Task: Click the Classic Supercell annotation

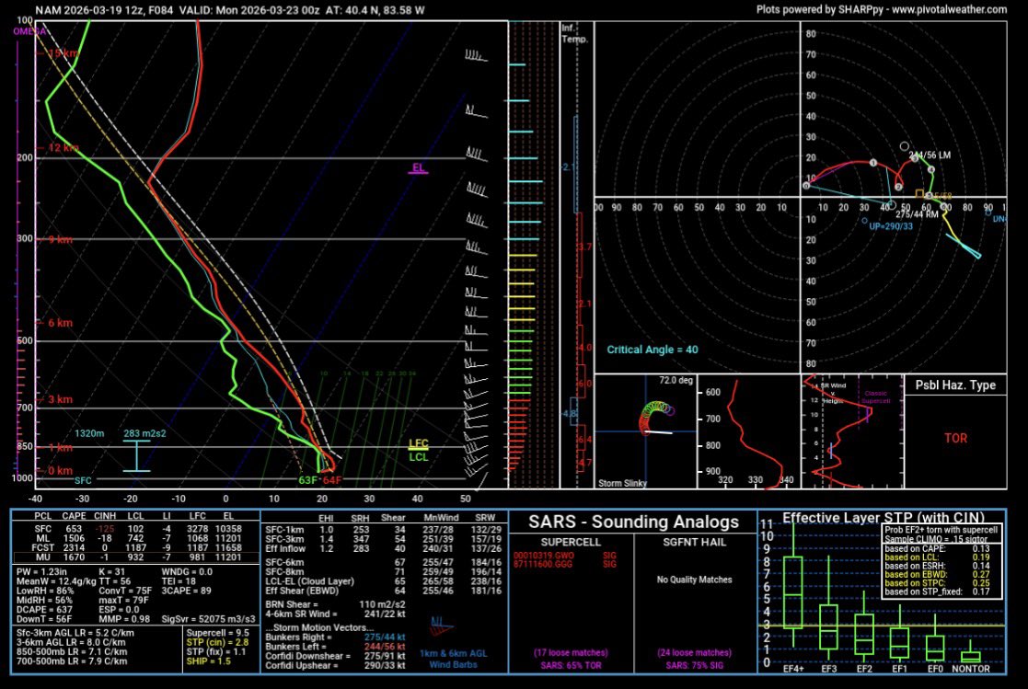Action: pos(876,397)
